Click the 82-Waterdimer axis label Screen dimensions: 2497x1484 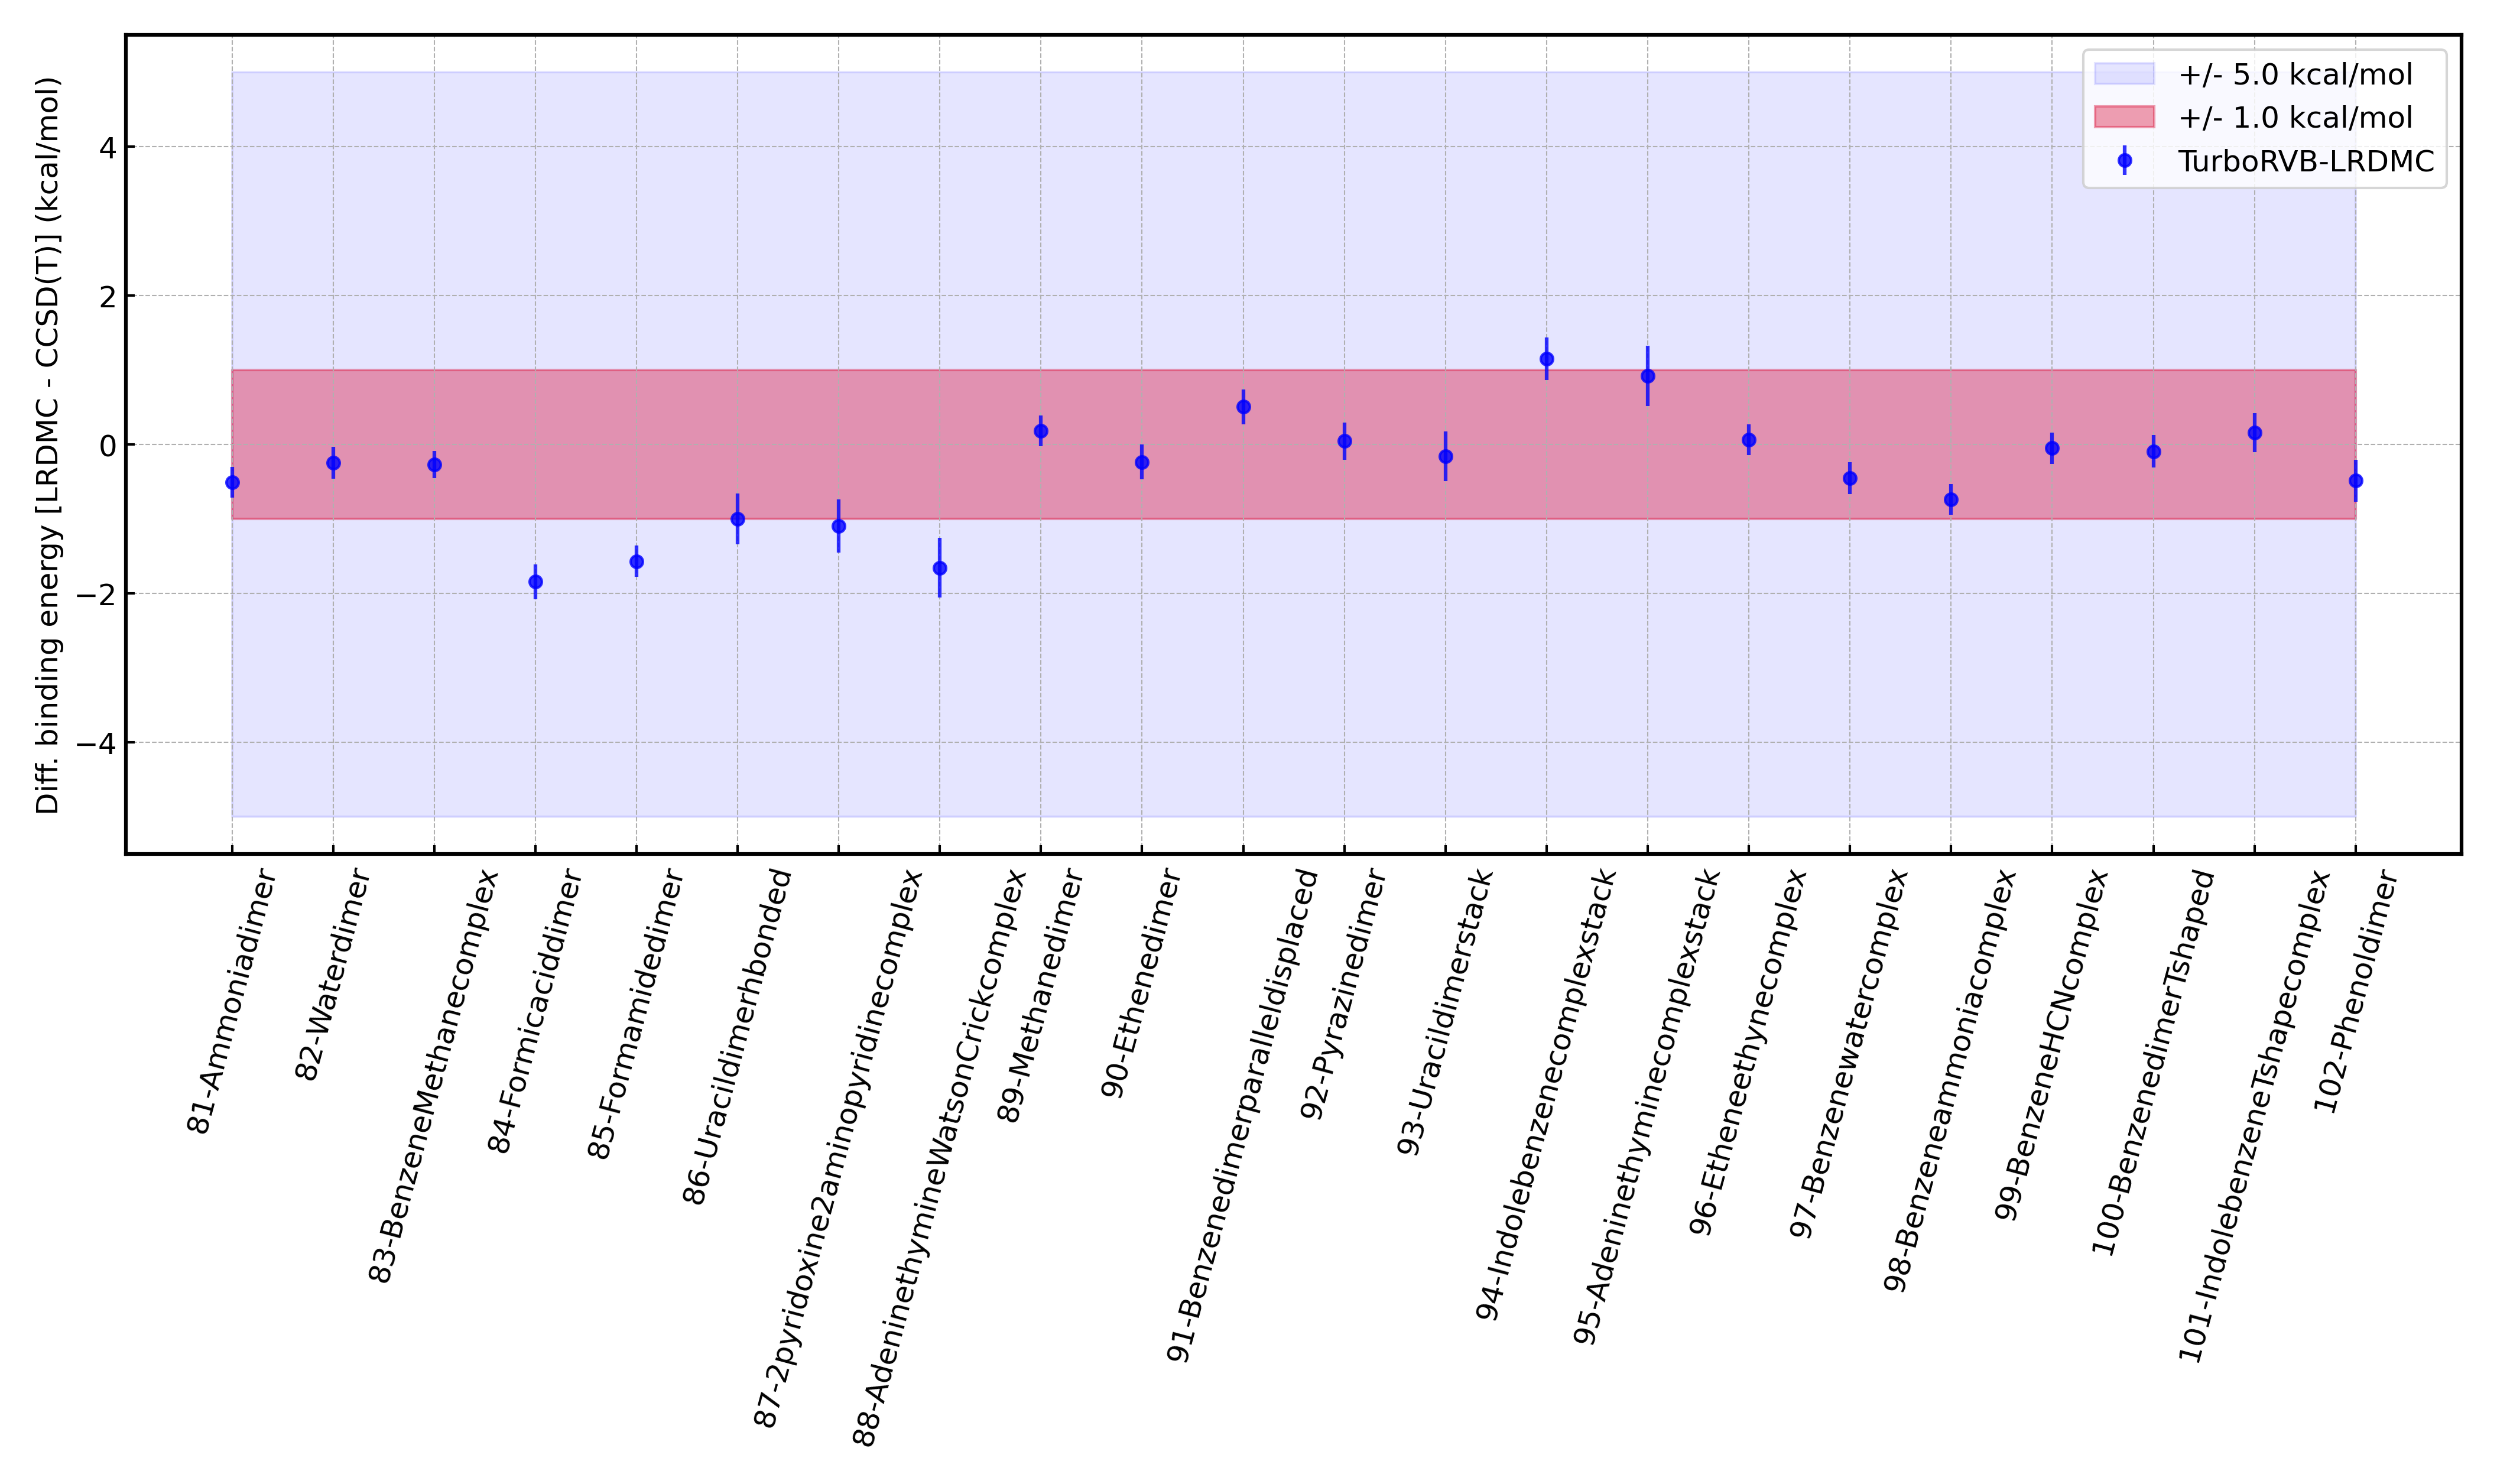[x=332, y=976]
